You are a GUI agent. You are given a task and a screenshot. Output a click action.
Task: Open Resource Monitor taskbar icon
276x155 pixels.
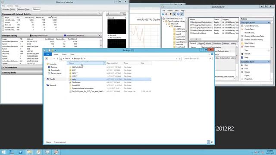56,152
